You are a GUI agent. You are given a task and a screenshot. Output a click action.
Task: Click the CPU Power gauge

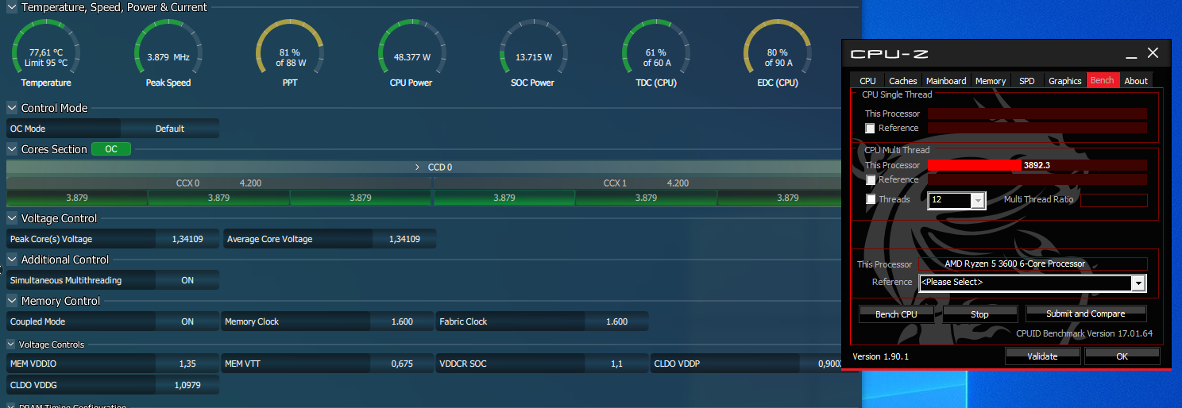click(x=412, y=53)
